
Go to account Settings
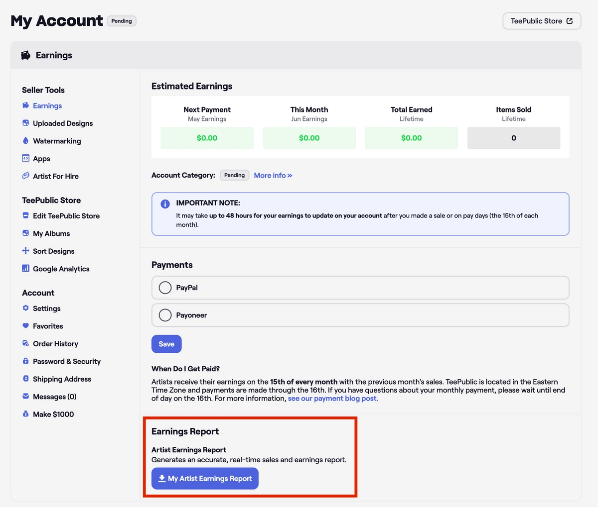47,308
